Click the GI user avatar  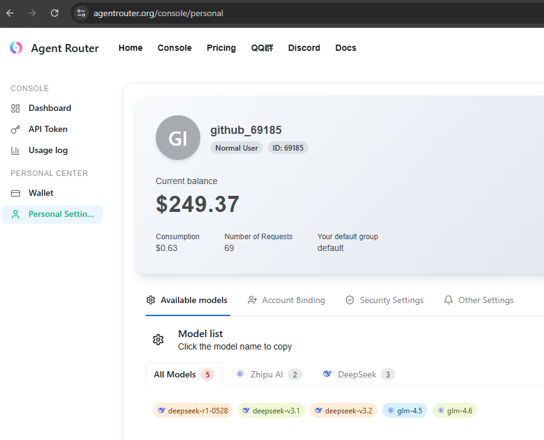[x=178, y=138]
